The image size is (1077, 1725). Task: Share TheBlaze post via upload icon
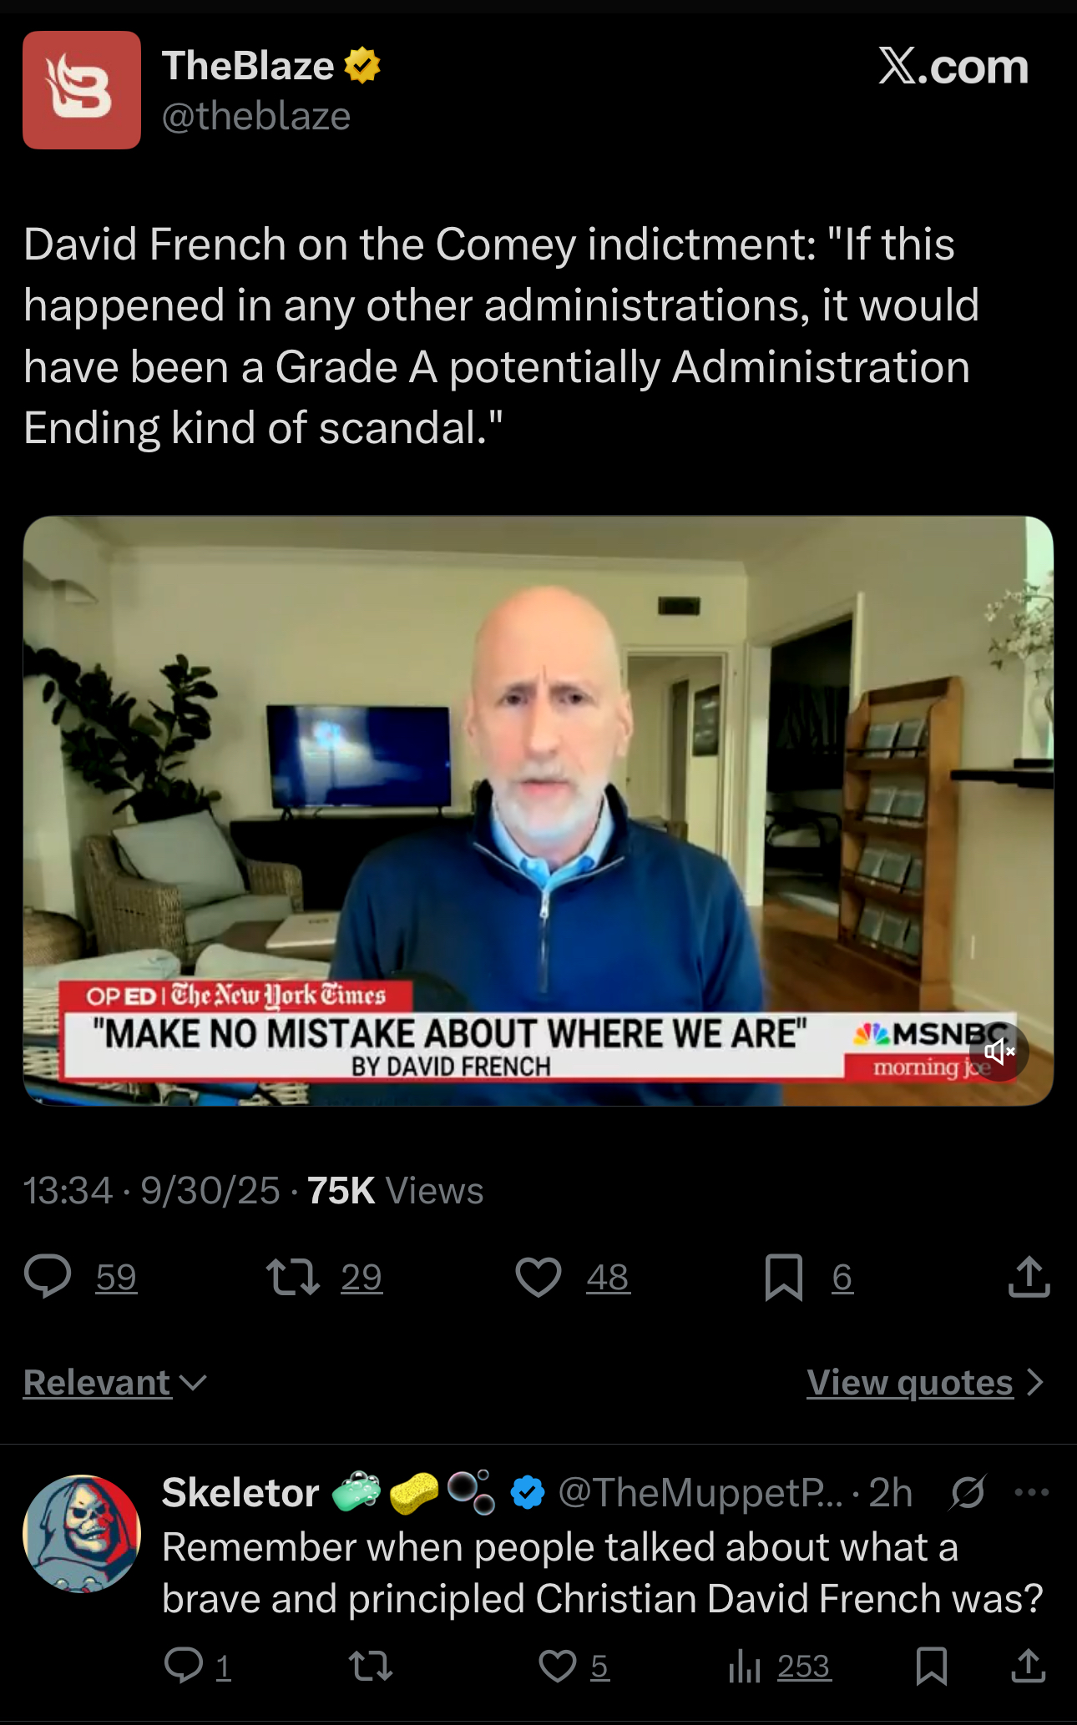pos(1029,1277)
